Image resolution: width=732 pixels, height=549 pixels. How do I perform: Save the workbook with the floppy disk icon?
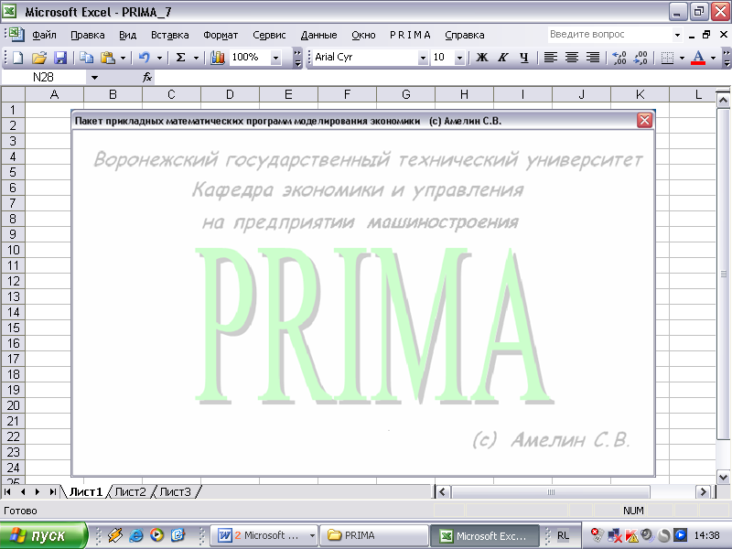tap(60, 58)
